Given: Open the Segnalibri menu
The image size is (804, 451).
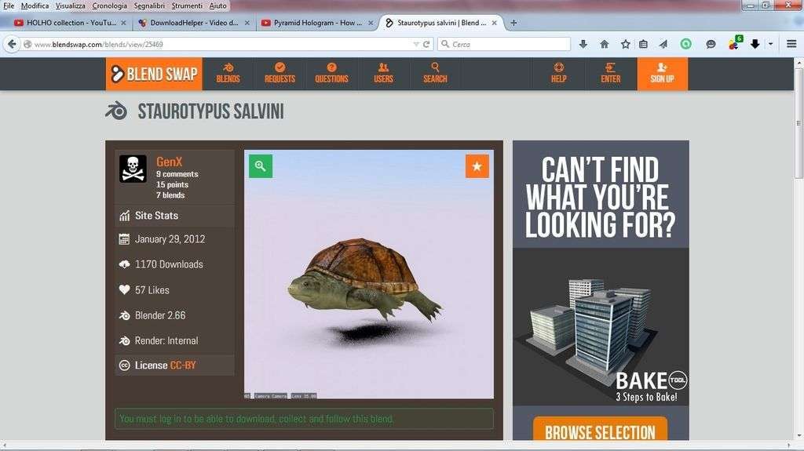Looking at the screenshot, I should (149, 5).
